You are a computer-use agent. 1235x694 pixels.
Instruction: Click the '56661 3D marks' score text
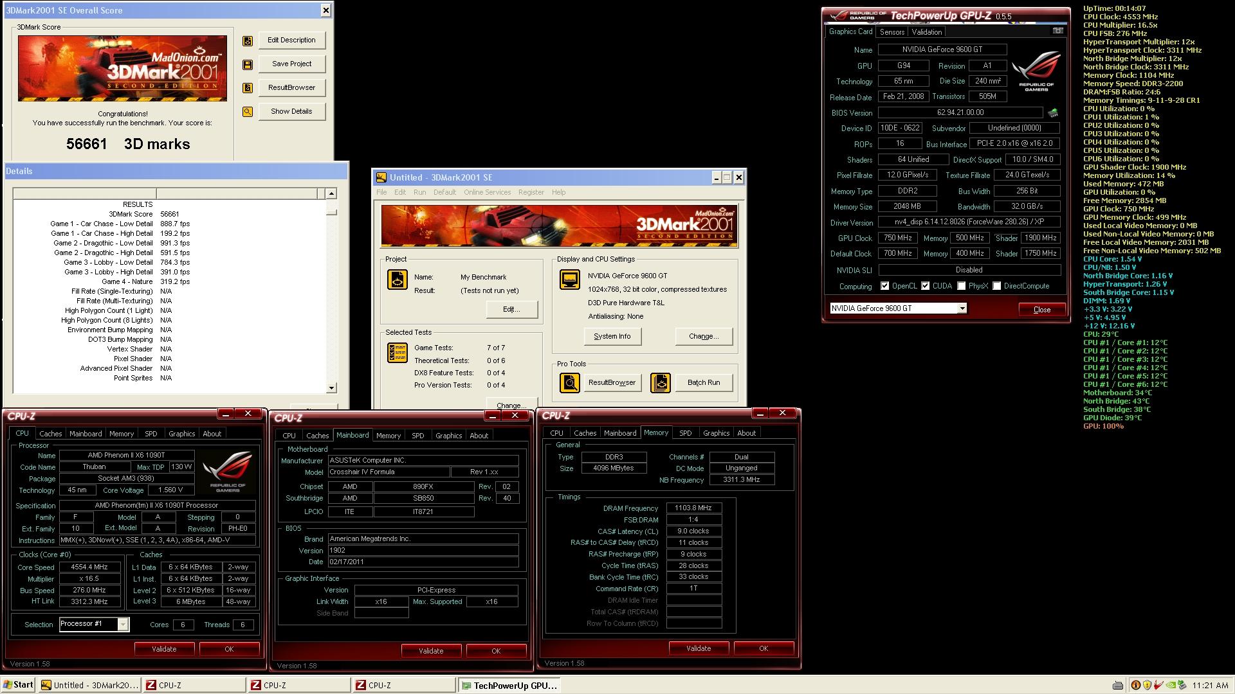tap(128, 144)
